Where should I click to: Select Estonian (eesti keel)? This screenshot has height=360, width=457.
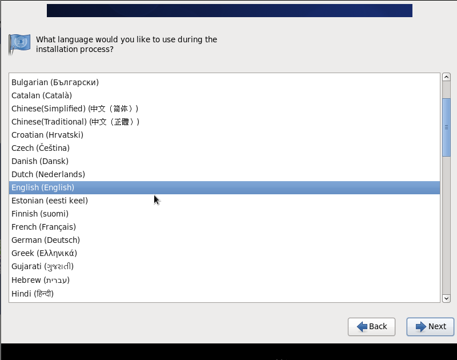(x=225, y=201)
